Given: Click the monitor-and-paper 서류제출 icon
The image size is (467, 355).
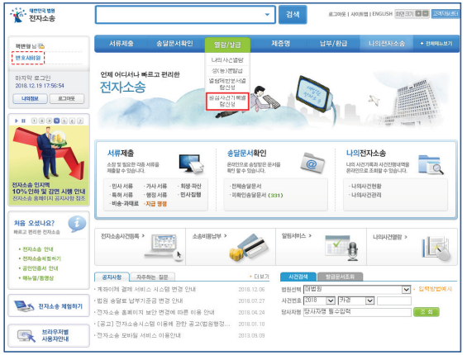Looking at the screenshot, I should pyautogui.click(x=191, y=163).
